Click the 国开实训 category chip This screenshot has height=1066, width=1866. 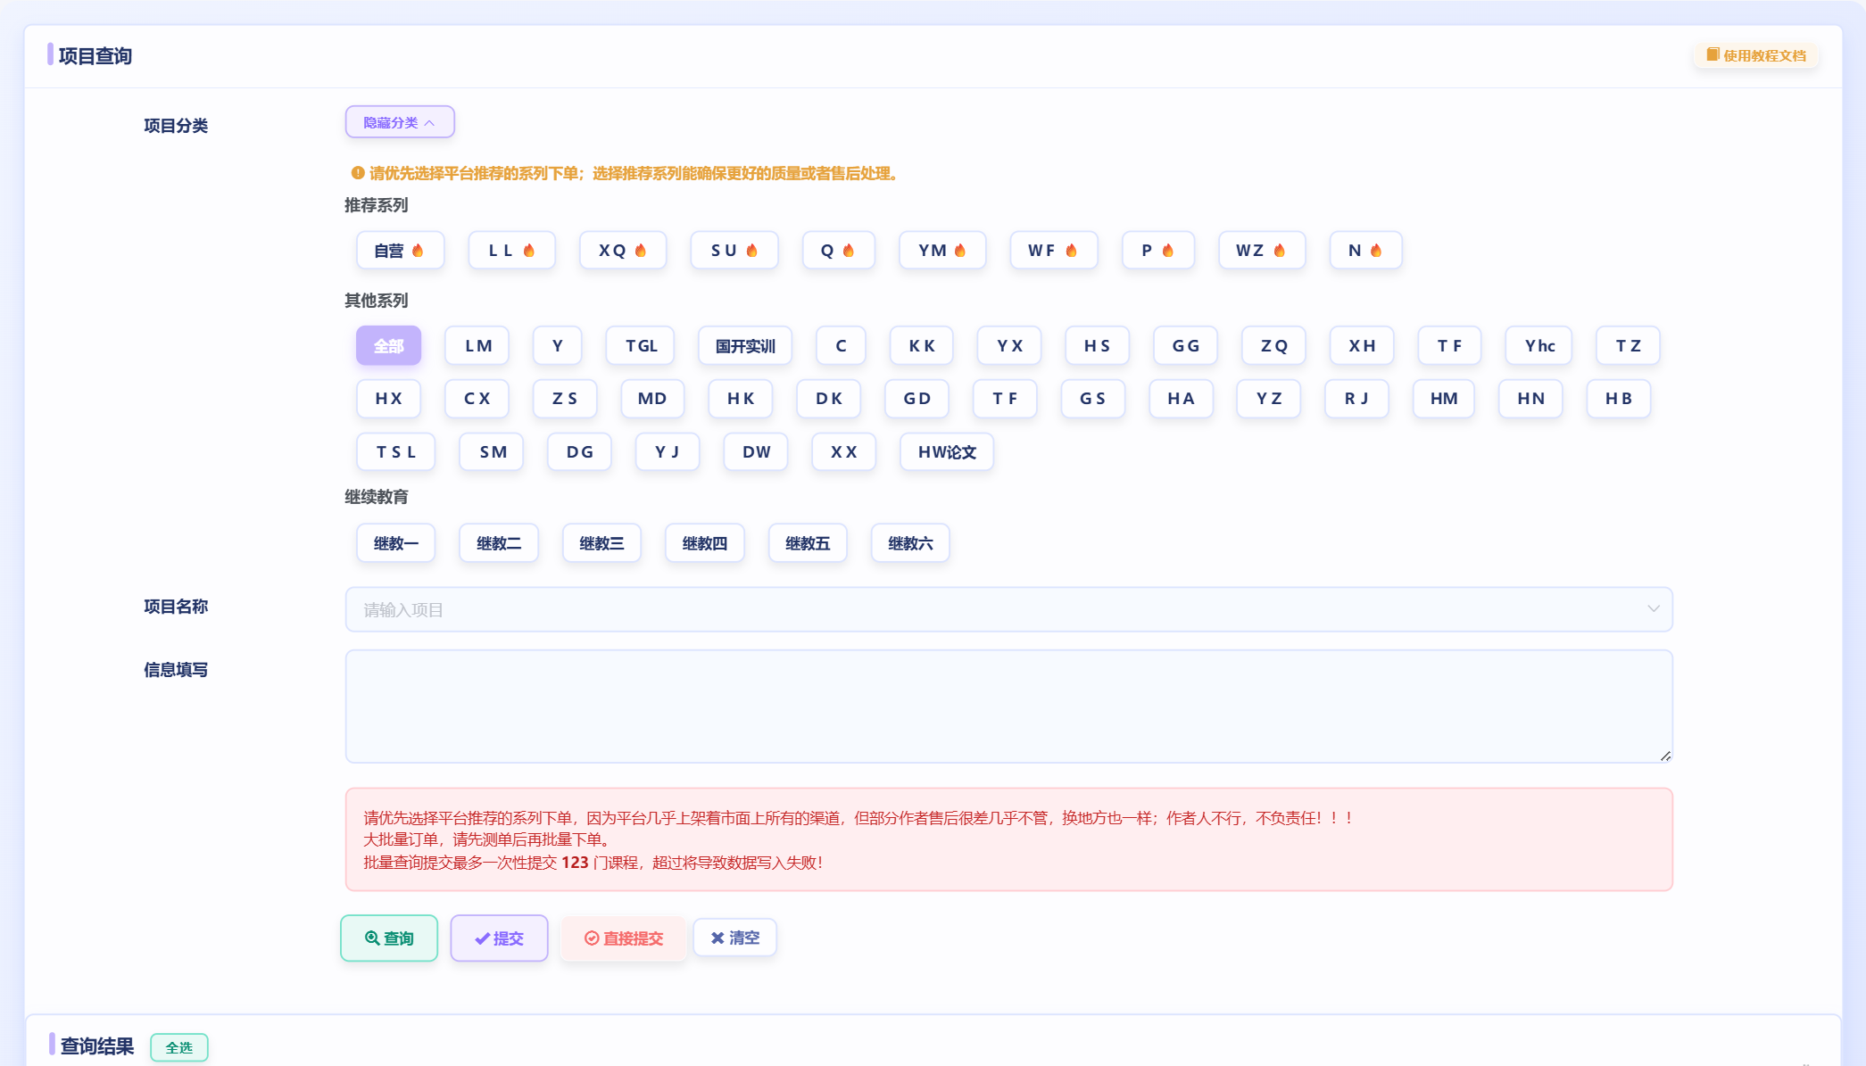744,345
